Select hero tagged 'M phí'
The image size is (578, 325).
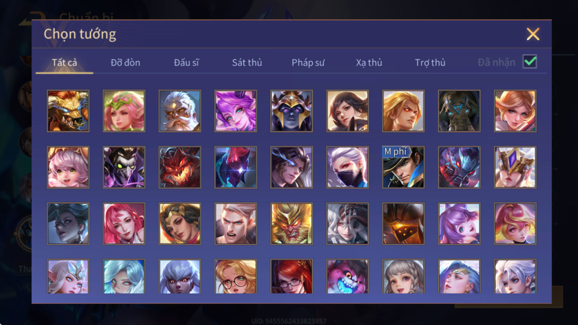pos(403,167)
